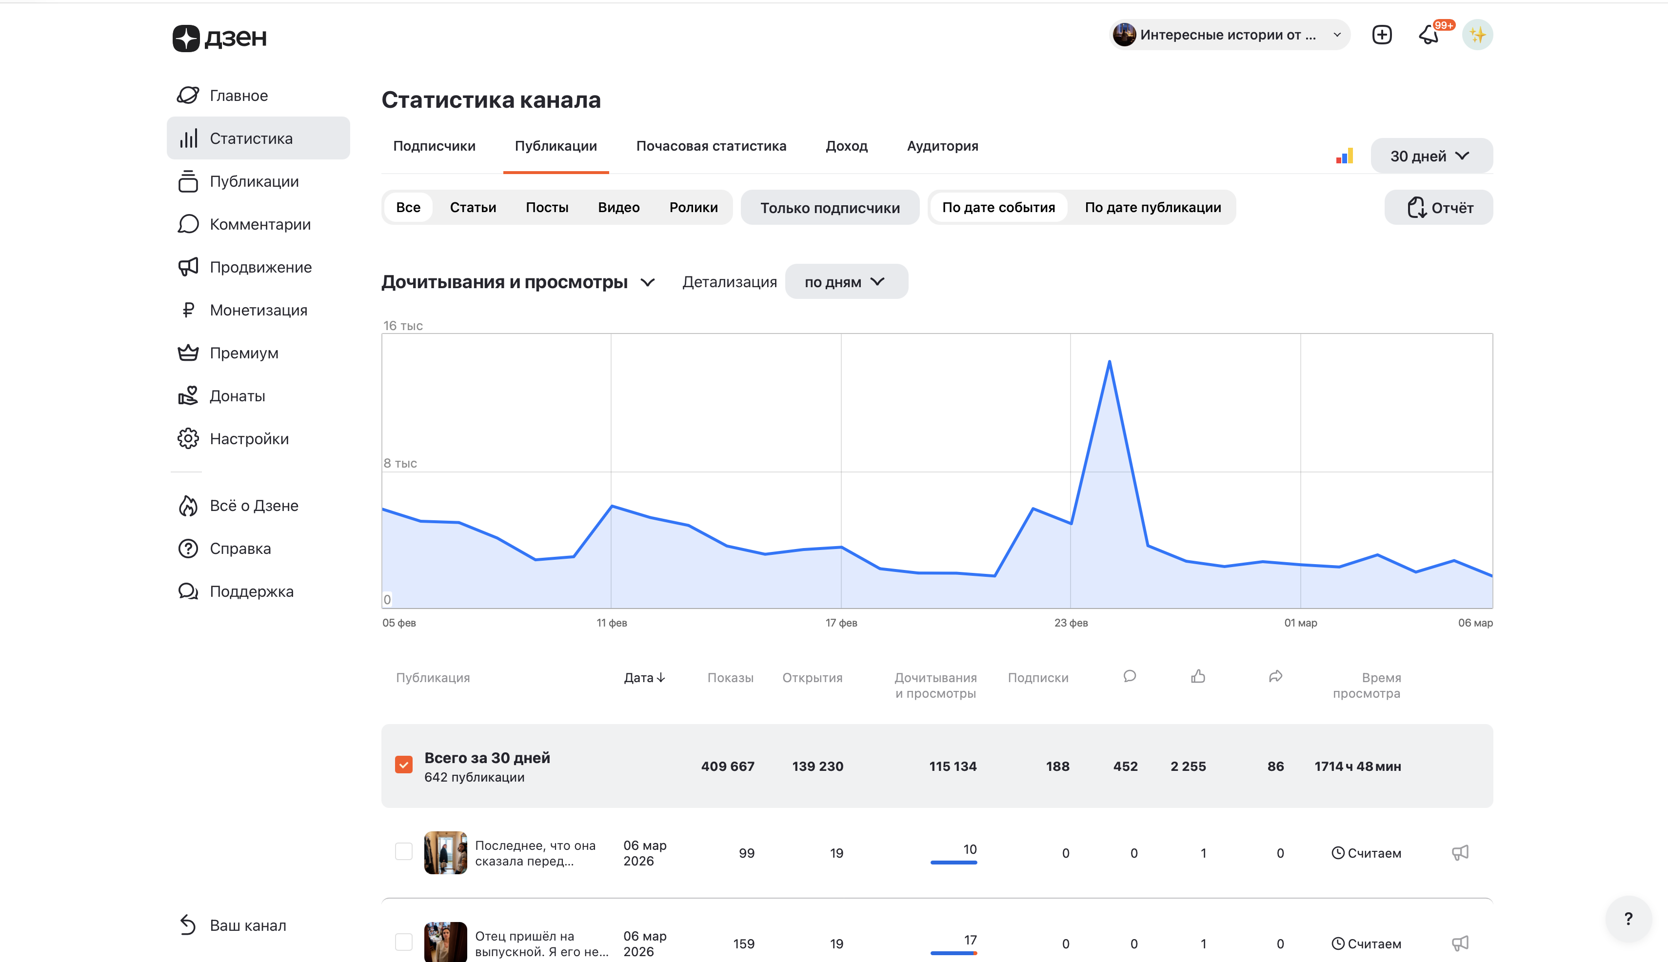Open Продвижение in the sidebar
The height and width of the screenshot is (962, 1668).
pos(260,267)
